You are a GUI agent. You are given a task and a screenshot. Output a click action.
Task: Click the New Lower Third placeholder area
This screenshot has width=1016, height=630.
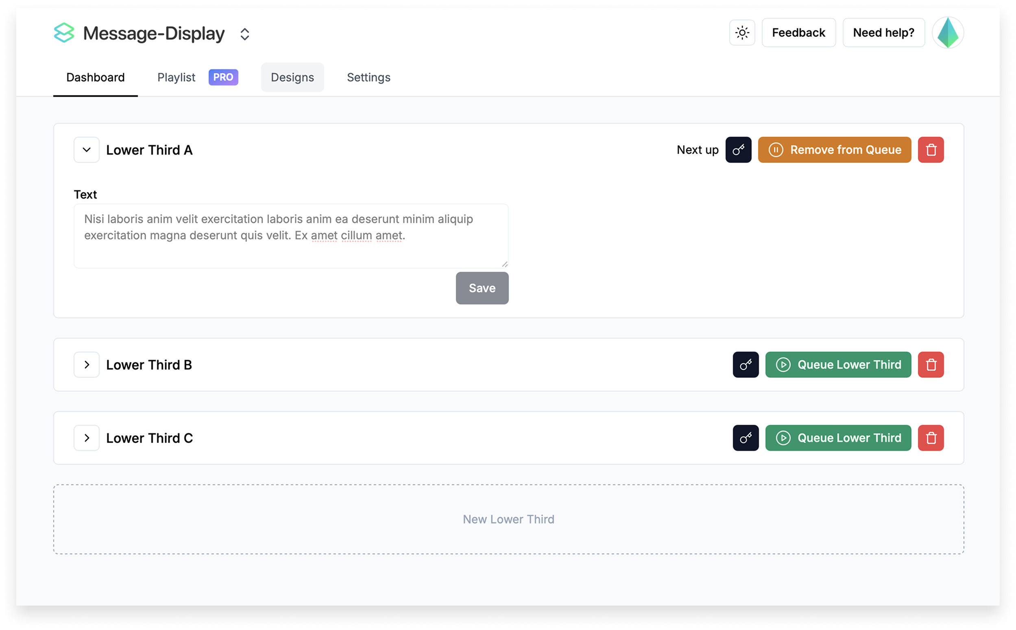(508, 519)
